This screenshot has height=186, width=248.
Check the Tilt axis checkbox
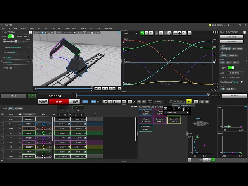click(2, 147)
